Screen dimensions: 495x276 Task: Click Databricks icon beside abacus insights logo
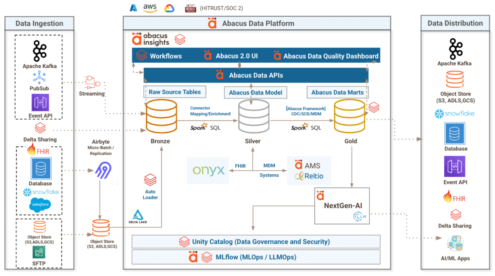click(180, 40)
